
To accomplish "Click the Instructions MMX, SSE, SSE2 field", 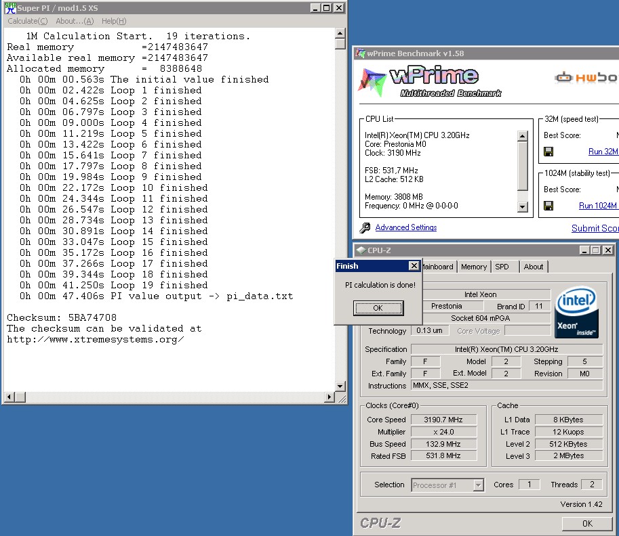I will pos(506,386).
